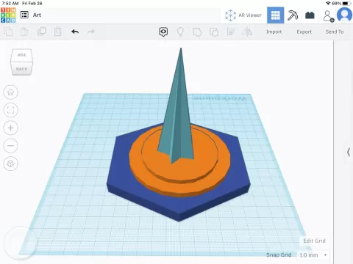353x264 pixels.
Task: Open the Edit Grid settings
Action: tap(314, 241)
